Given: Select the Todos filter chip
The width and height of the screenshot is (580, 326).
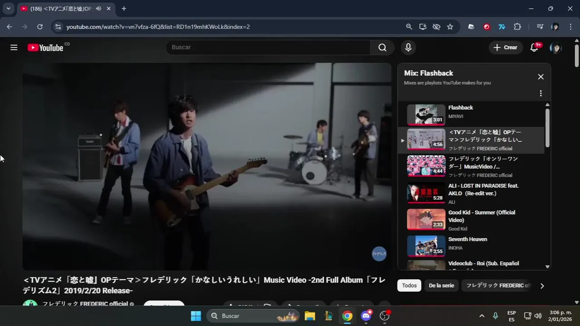Looking at the screenshot, I should point(409,286).
